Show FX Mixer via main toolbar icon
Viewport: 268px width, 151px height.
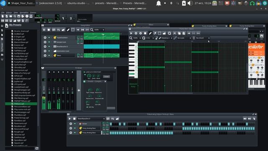pyautogui.click(x=19, y=21)
